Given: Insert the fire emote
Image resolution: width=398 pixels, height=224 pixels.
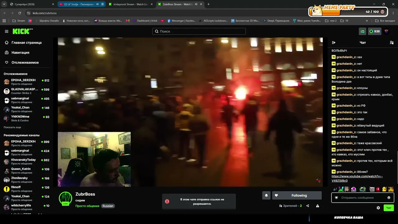Looking at the screenshot, I should pyautogui.click(x=391, y=189).
